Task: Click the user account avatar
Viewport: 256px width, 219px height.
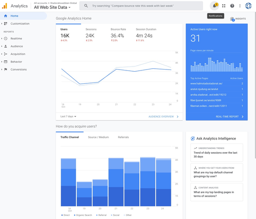Action: (x=248, y=6)
